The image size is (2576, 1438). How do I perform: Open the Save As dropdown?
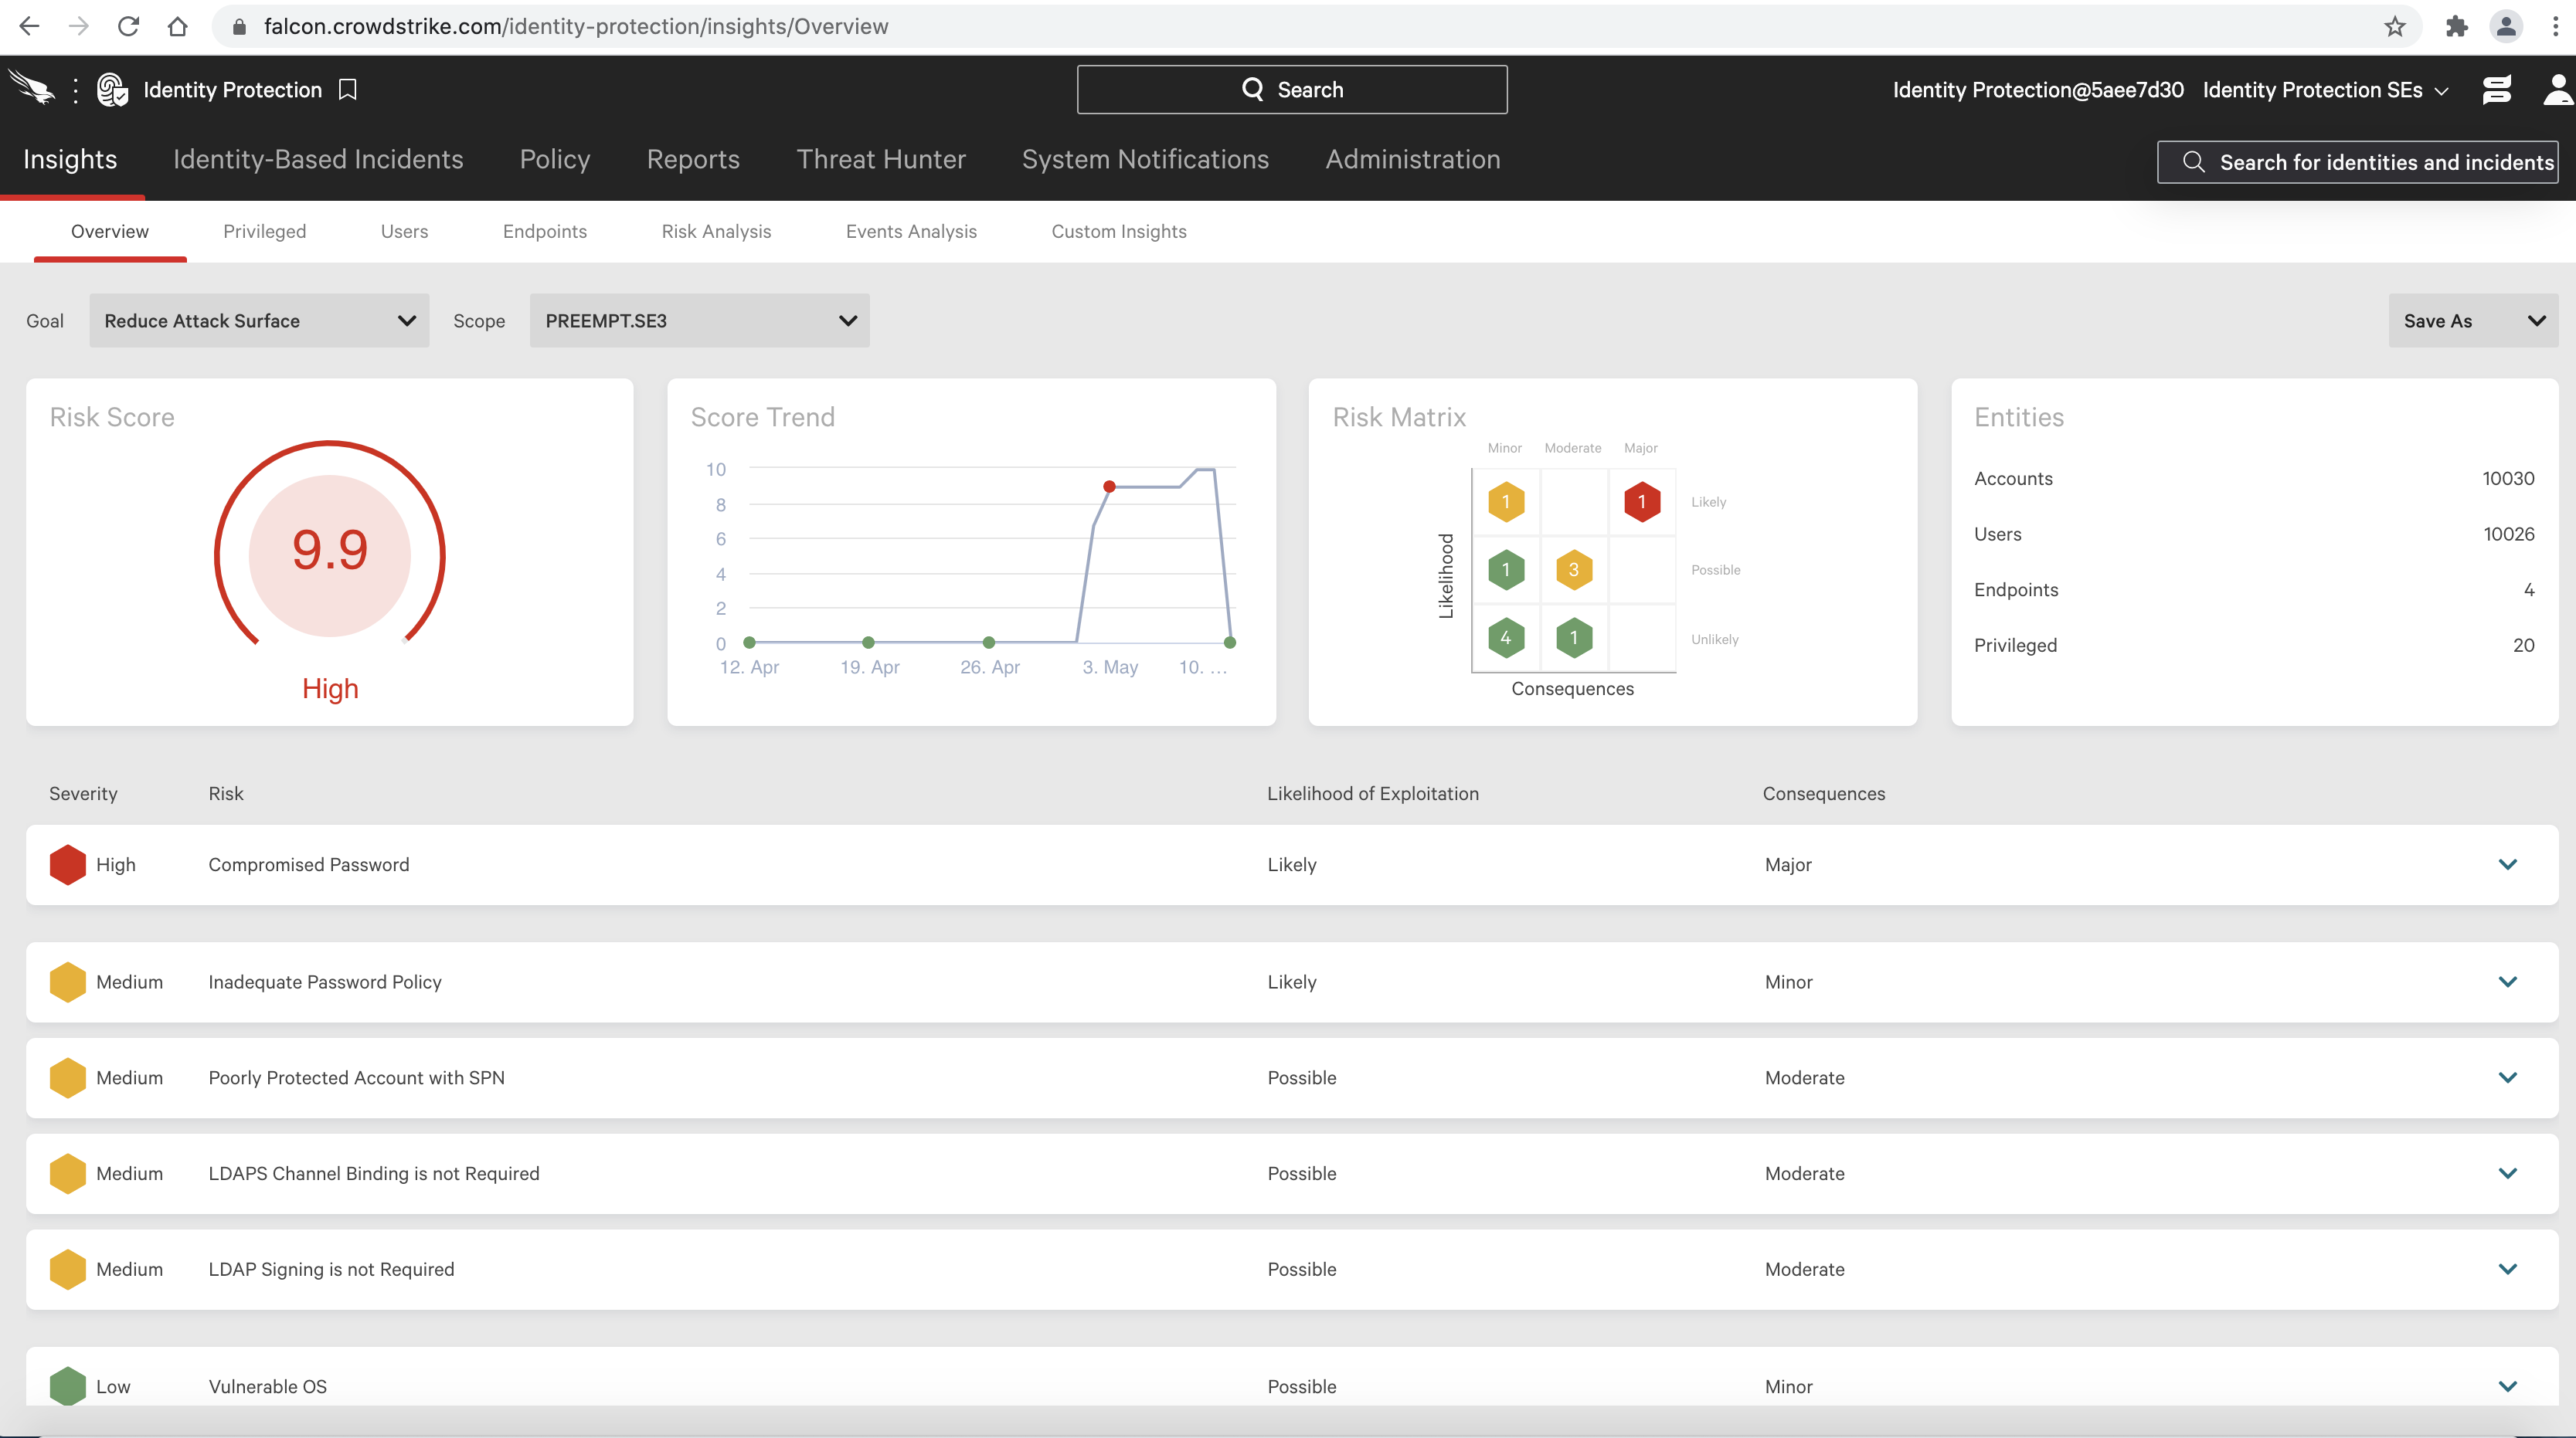point(2473,320)
